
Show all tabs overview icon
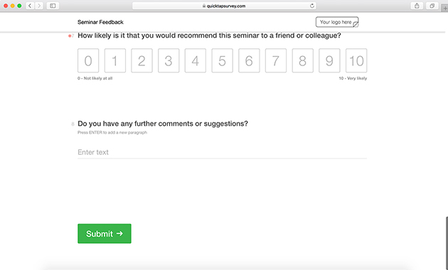pos(432,6)
